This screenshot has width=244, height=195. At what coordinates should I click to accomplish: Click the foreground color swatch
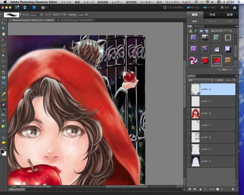2,151
